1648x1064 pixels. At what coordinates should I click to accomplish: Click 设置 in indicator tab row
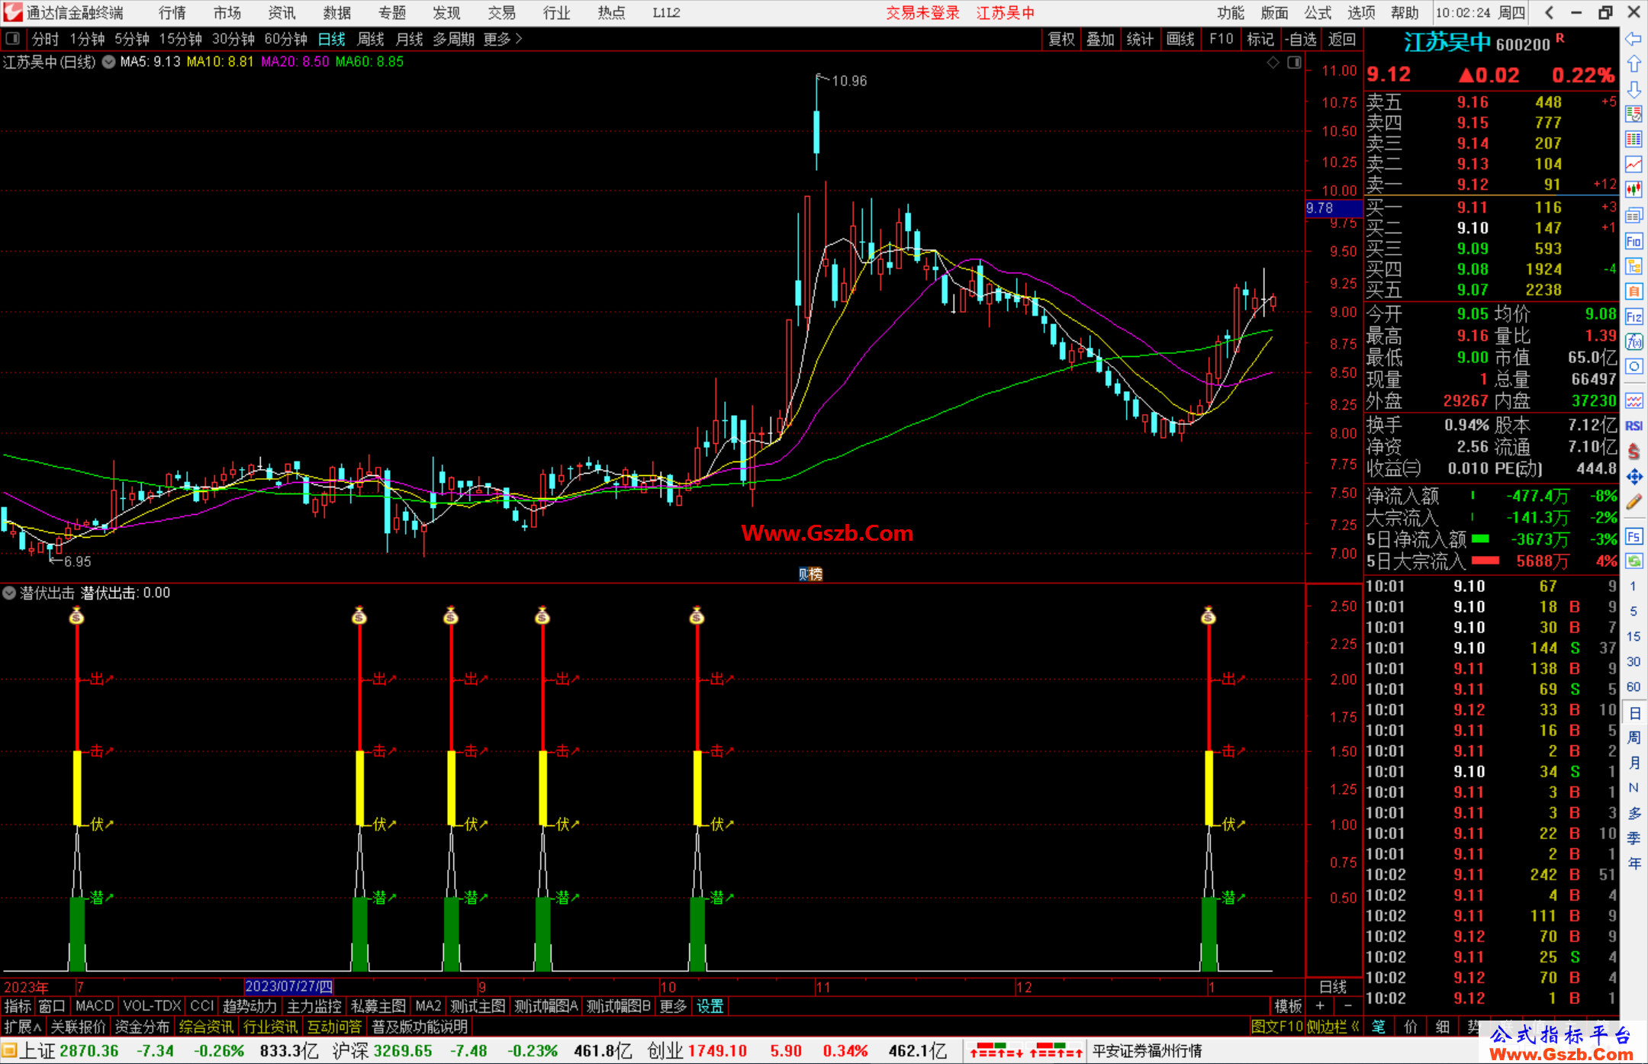710,1006
